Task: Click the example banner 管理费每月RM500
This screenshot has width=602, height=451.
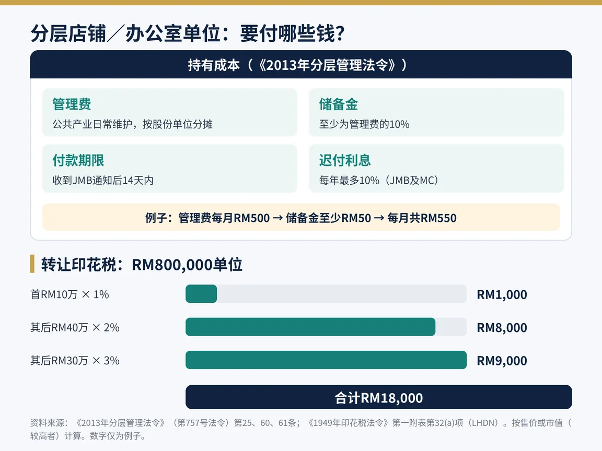Action: point(301,218)
